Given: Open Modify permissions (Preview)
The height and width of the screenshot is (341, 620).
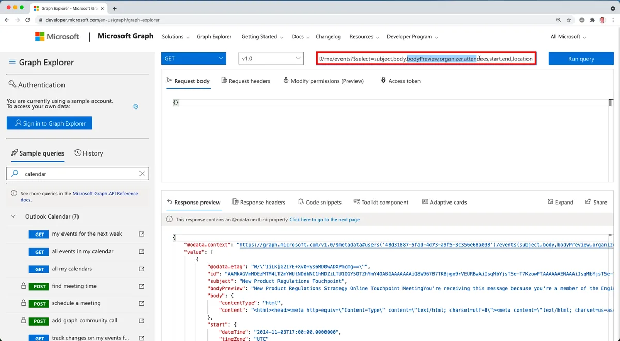Looking at the screenshot, I should [x=323, y=81].
